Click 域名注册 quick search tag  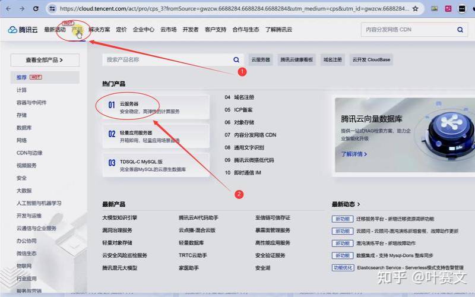[x=332, y=60]
